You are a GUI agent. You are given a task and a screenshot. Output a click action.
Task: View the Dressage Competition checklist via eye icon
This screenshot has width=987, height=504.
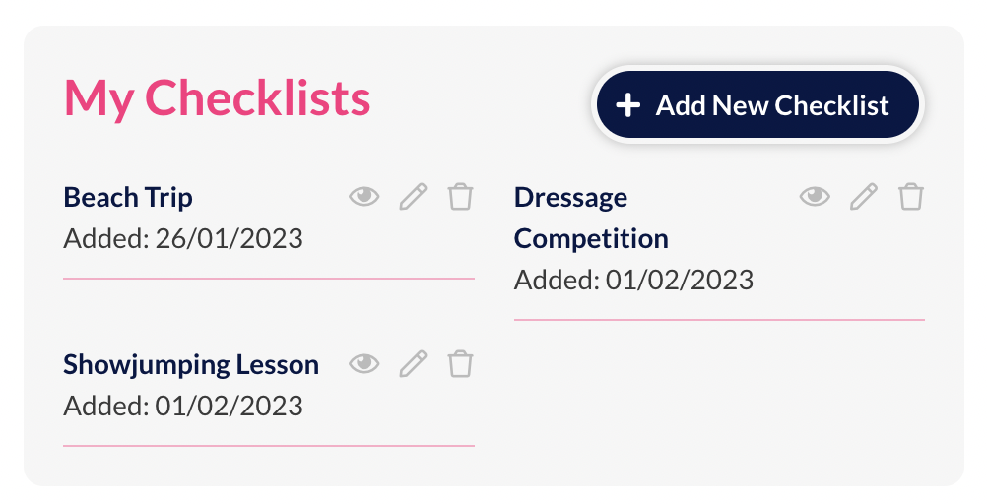pos(815,197)
